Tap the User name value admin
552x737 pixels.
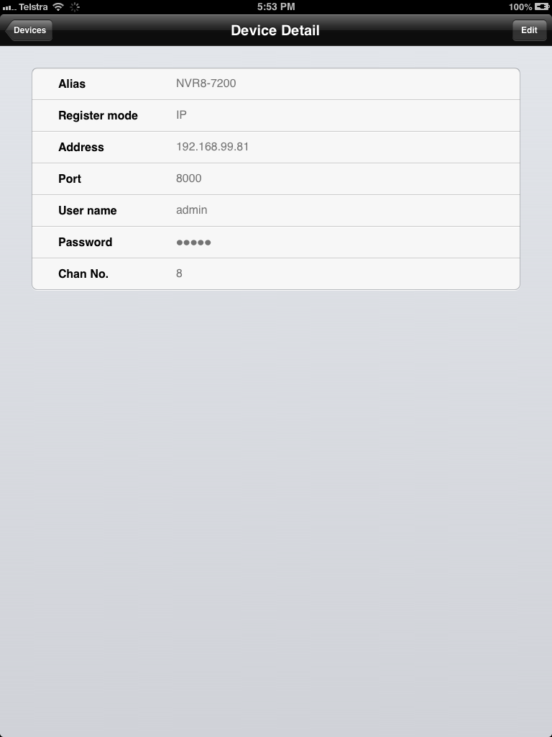tap(191, 209)
